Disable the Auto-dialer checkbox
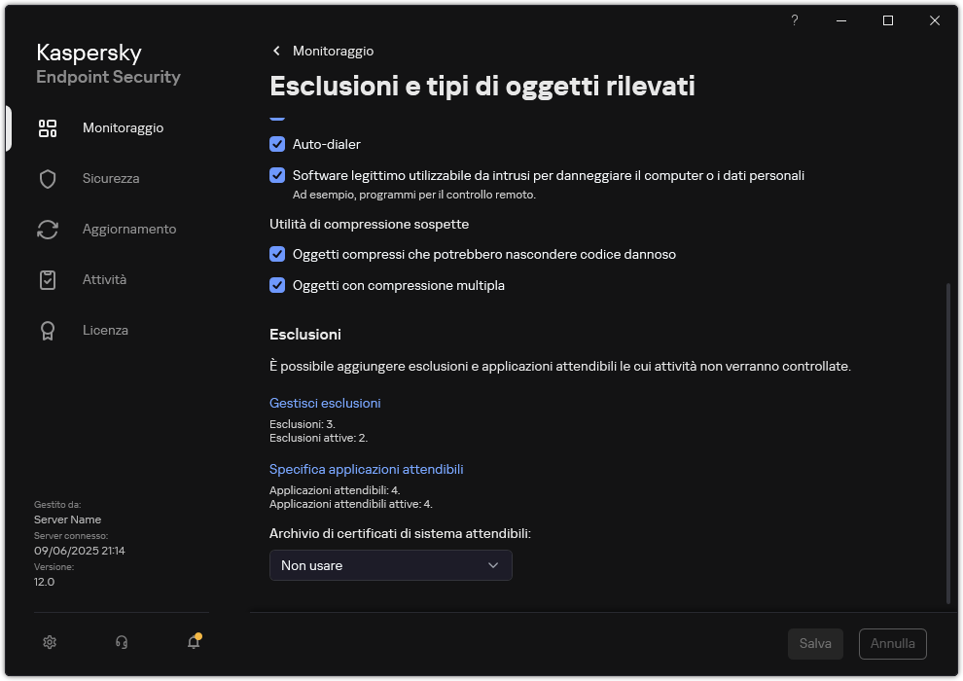The height and width of the screenshot is (681, 963). [x=277, y=144]
